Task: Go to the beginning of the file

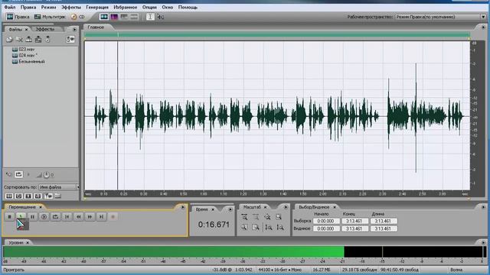Action: click(x=67, y=216)
